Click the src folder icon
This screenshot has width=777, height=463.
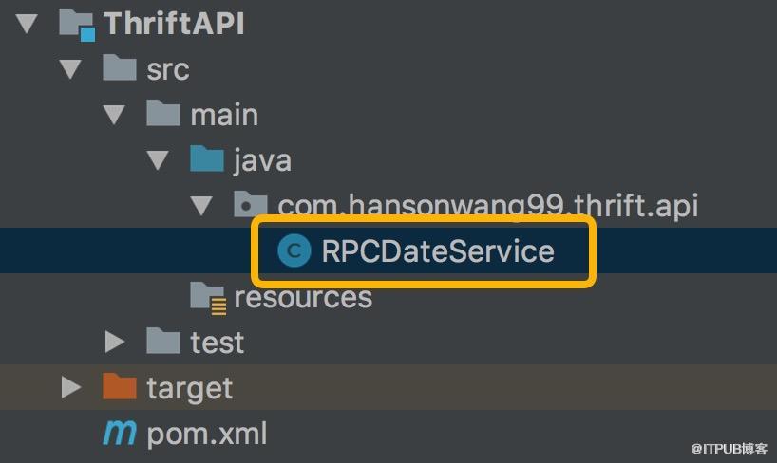pyautogui.click(x=120, y=67)
